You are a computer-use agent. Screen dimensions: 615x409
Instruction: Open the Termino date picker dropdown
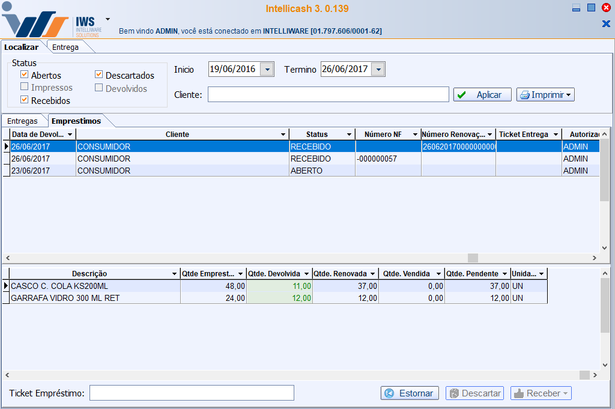(378, 69)
